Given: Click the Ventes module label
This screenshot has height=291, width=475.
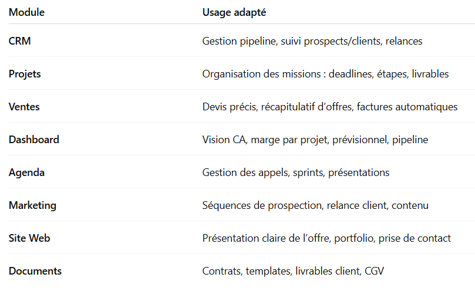Looking at the screenshot, I should coord(24,107).
